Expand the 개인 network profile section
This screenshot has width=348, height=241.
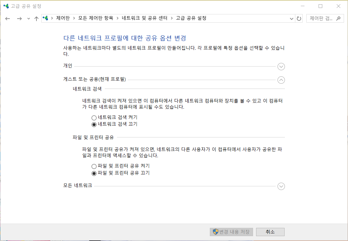tap(281, 66)
